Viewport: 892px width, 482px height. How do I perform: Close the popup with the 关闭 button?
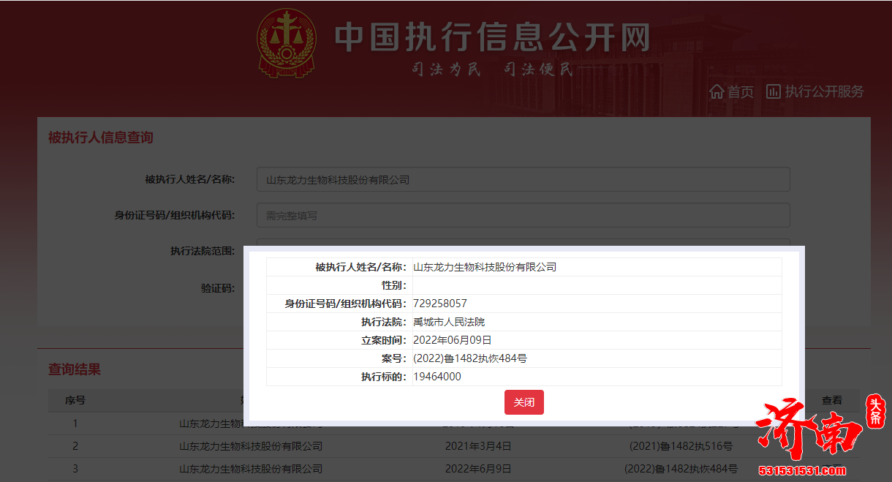(524, 402)
